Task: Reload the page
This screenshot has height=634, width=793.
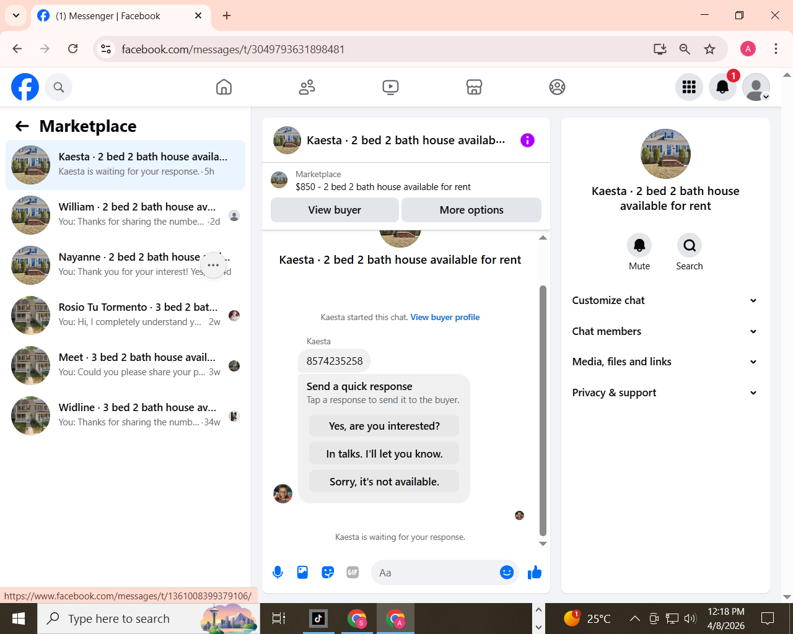Action: pos(72,49)
